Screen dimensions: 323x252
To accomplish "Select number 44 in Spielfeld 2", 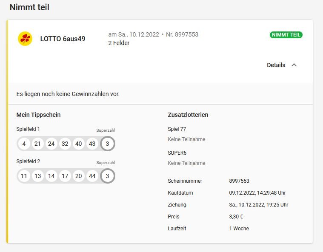I will click(x=92, y=176).
